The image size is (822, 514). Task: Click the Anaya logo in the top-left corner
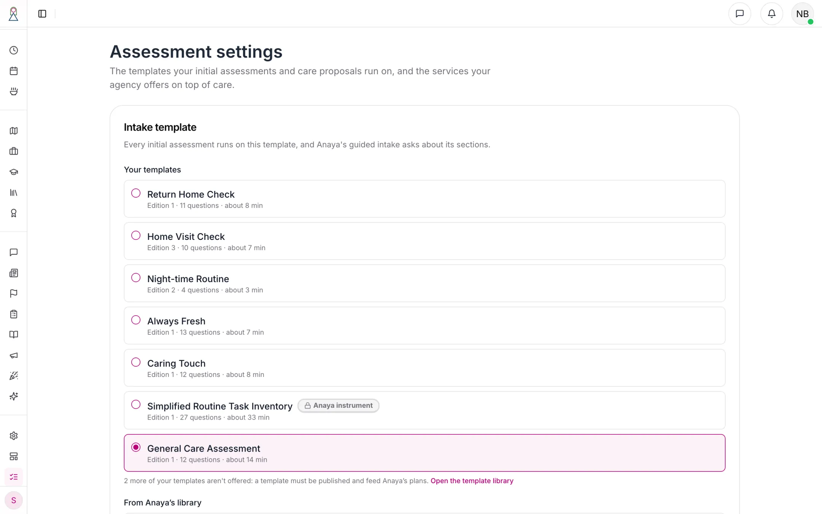coord(13,14)
